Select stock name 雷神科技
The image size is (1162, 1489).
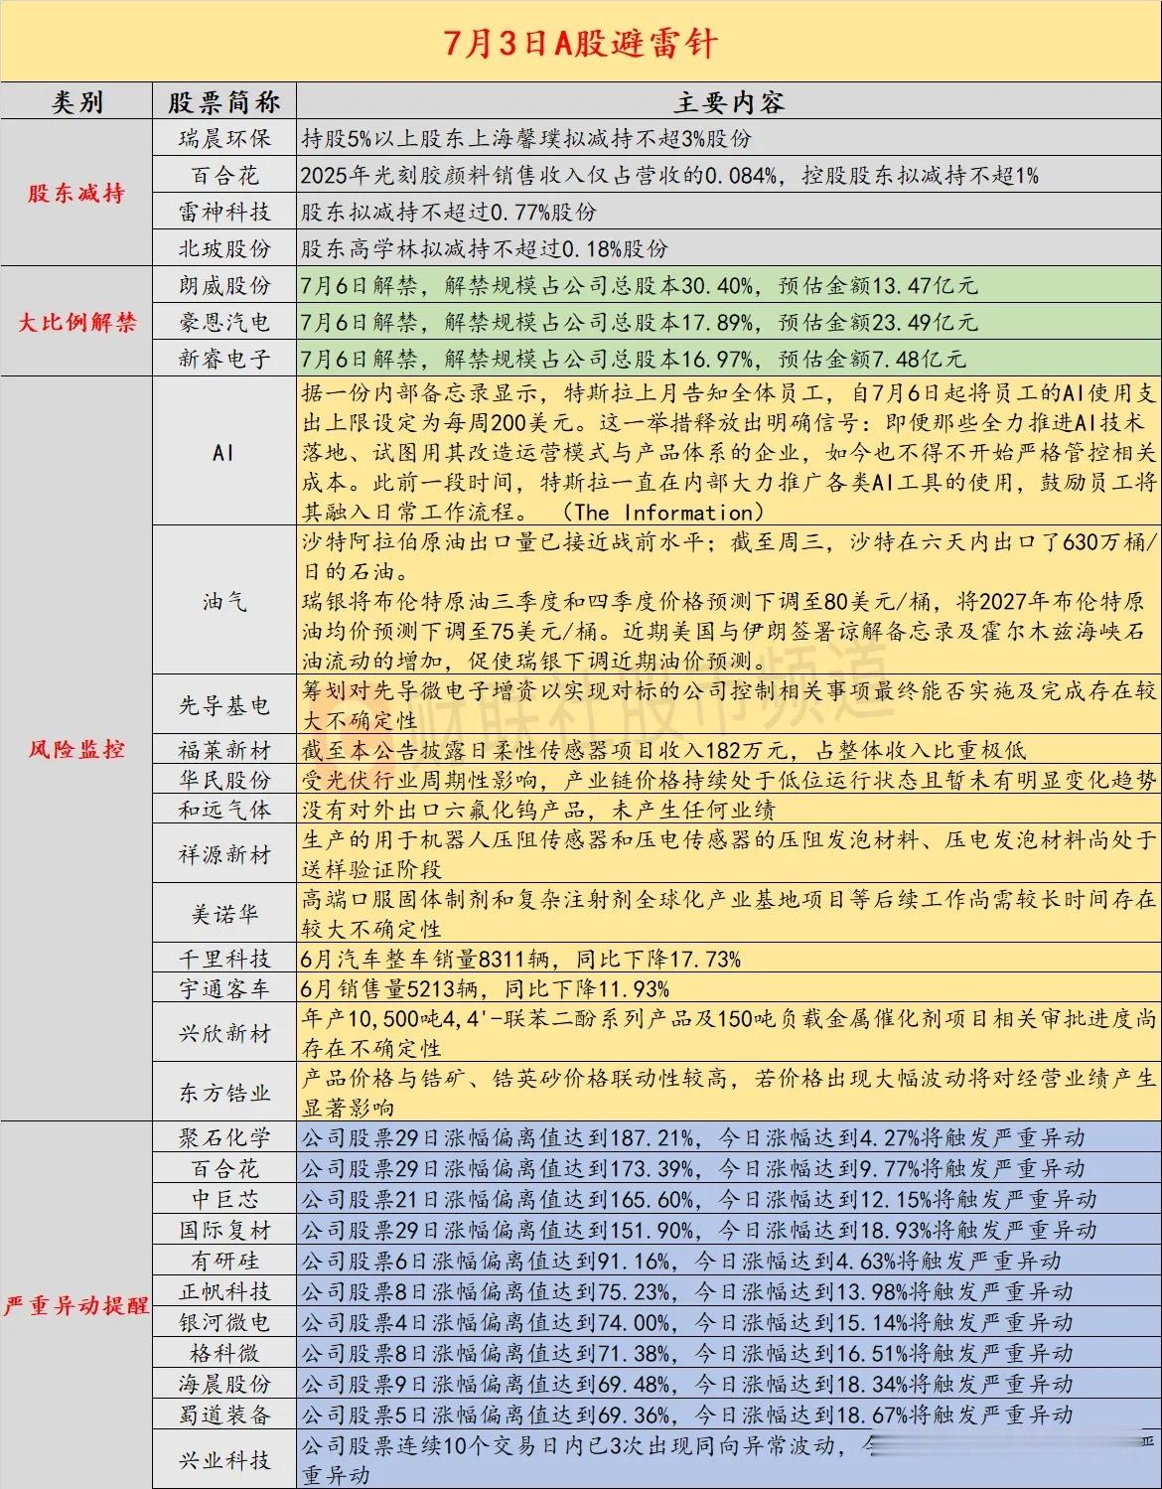(224, 211)
